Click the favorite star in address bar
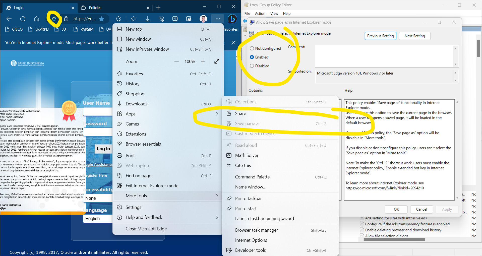The image size is (482, 256). pos(102,19)
